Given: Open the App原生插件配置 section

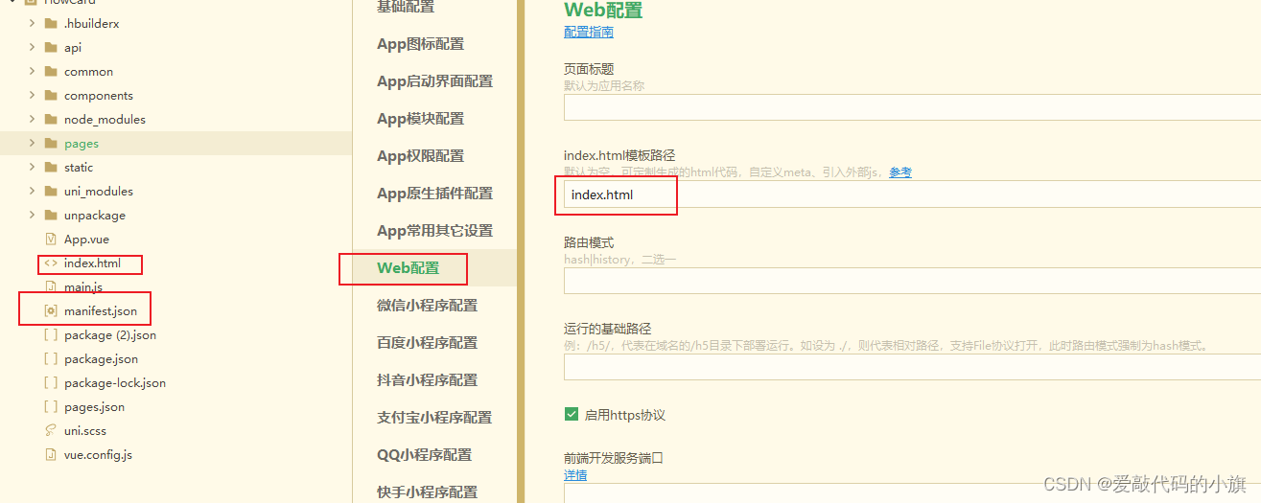Looking at the screenshot, I should pos(434,194).
